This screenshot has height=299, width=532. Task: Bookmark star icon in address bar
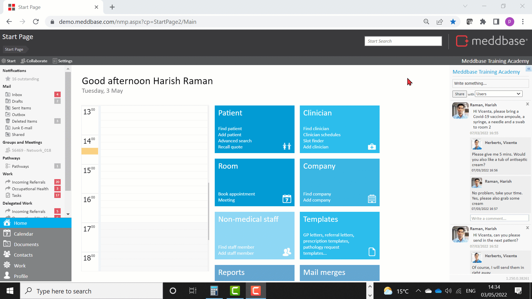453,22
